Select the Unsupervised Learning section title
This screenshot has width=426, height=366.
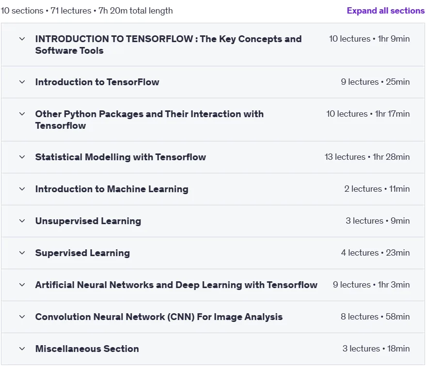[88, 221]
